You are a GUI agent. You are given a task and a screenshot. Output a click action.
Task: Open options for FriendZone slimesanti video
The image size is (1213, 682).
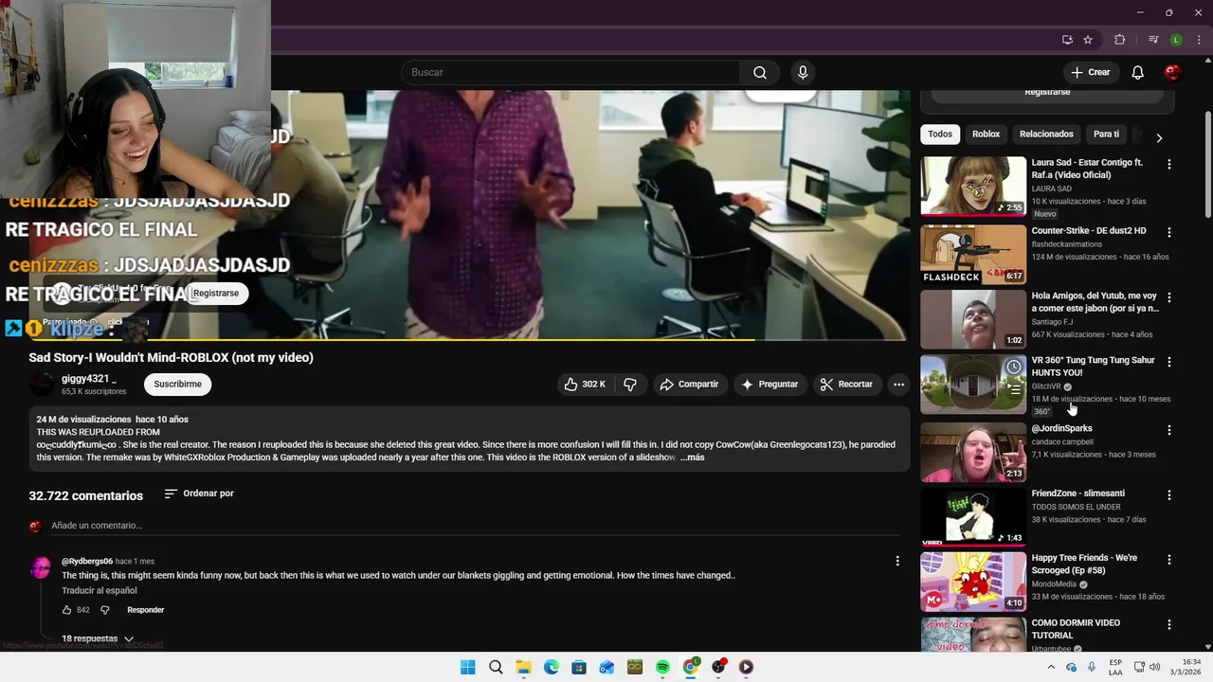point(1168,495)
